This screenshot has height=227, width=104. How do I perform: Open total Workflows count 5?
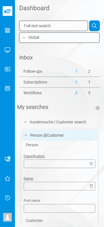click(89, 93)
